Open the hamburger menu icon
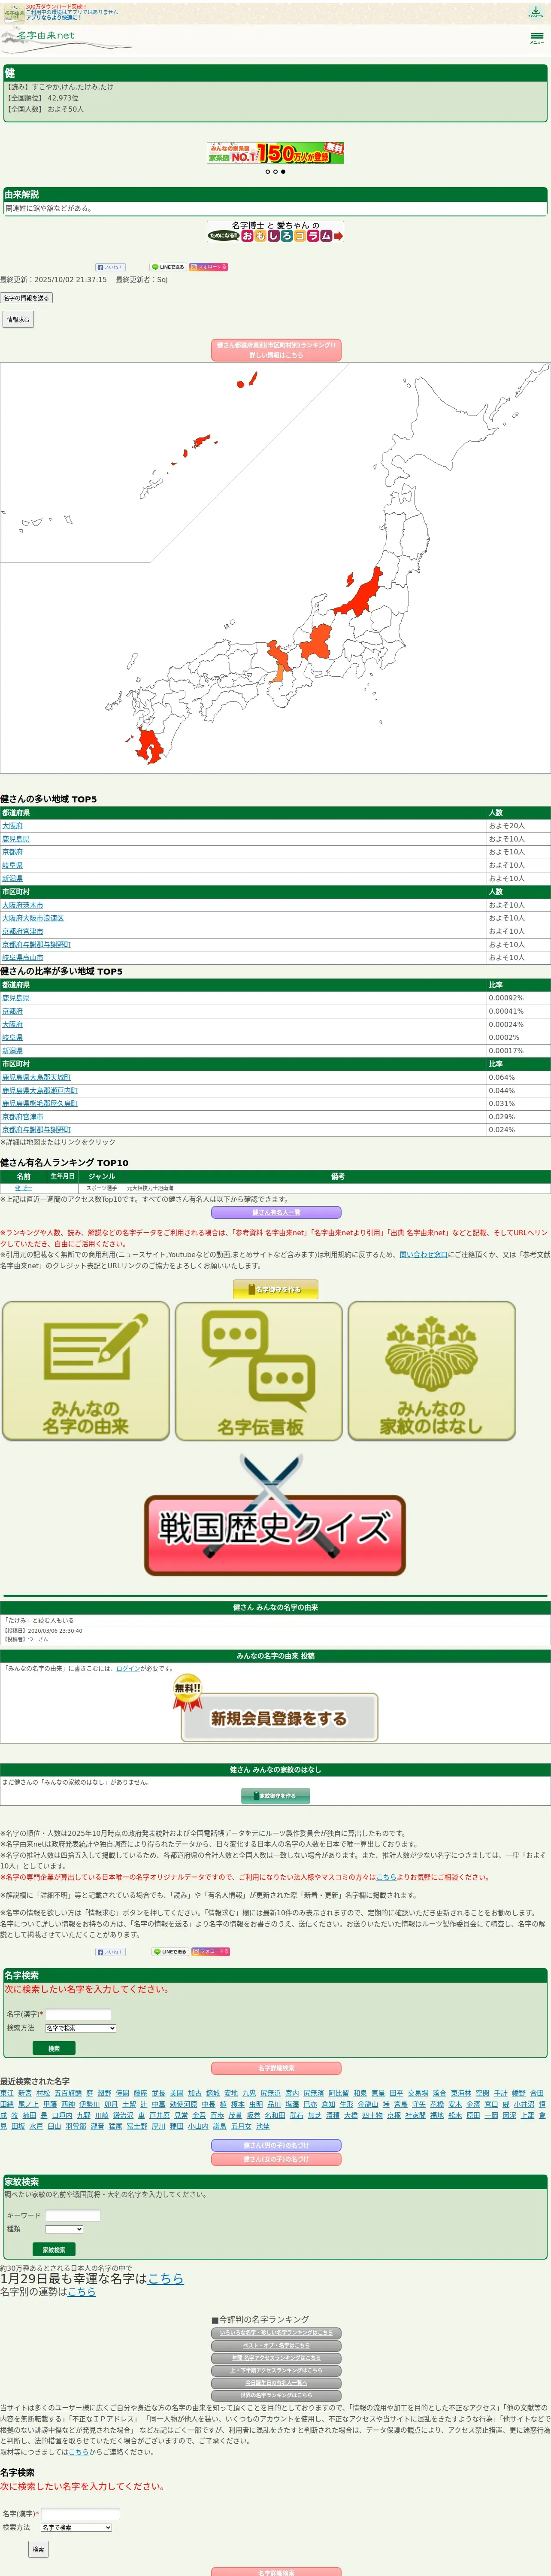The height and width of the screenshot is (2576, 551). tap(536, 37)
